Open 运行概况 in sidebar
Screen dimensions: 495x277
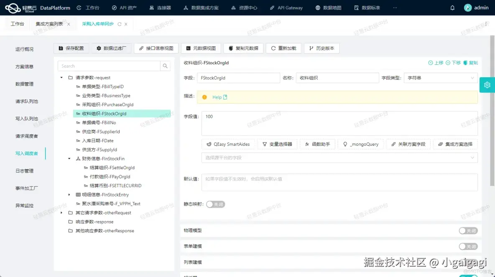coord(24,49)
